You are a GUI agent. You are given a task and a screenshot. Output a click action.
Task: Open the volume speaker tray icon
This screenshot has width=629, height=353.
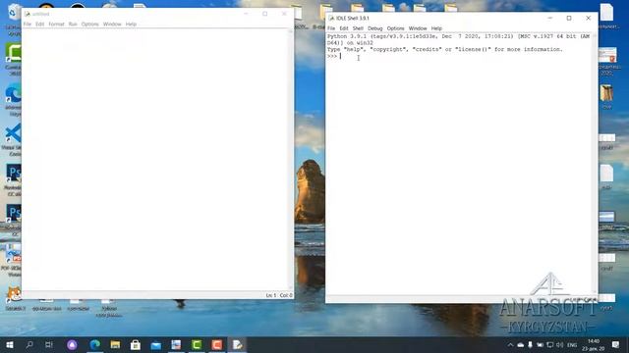560,344
